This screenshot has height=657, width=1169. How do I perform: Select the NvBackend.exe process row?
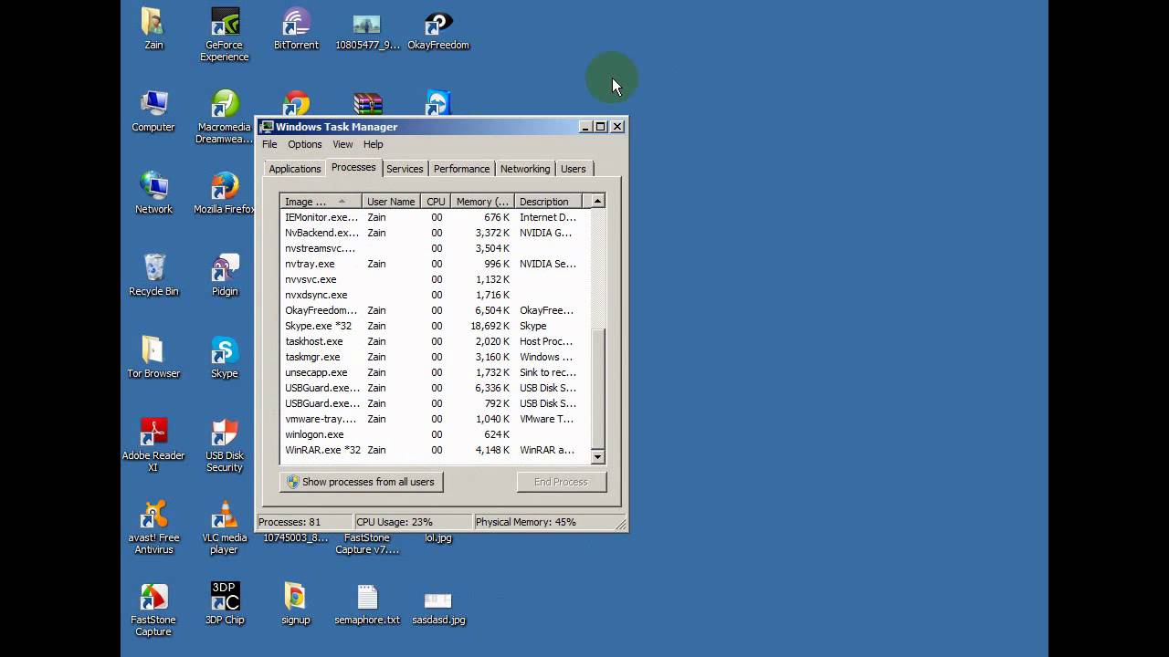[x=436, y=233]
